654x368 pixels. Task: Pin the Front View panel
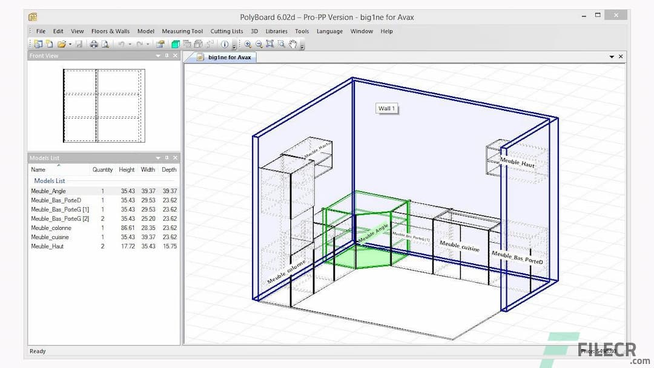166,55
